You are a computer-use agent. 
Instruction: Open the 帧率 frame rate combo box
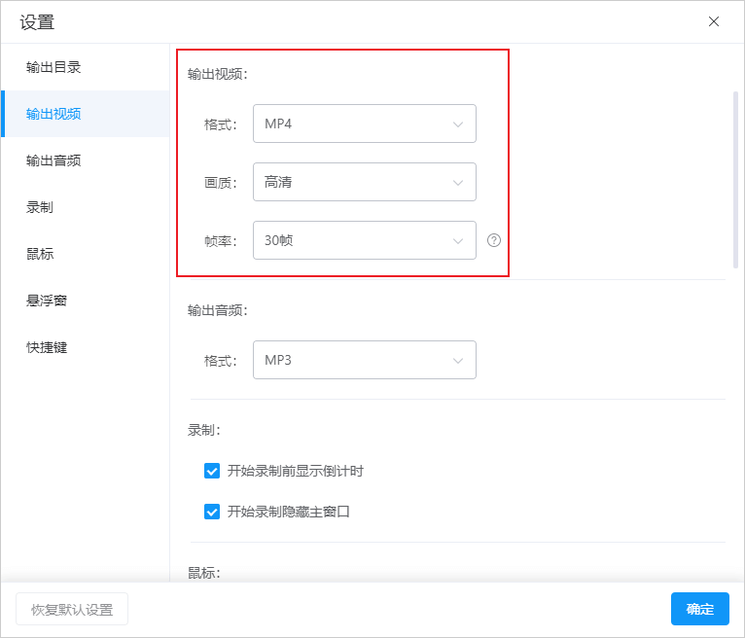[x=365, y=240]
